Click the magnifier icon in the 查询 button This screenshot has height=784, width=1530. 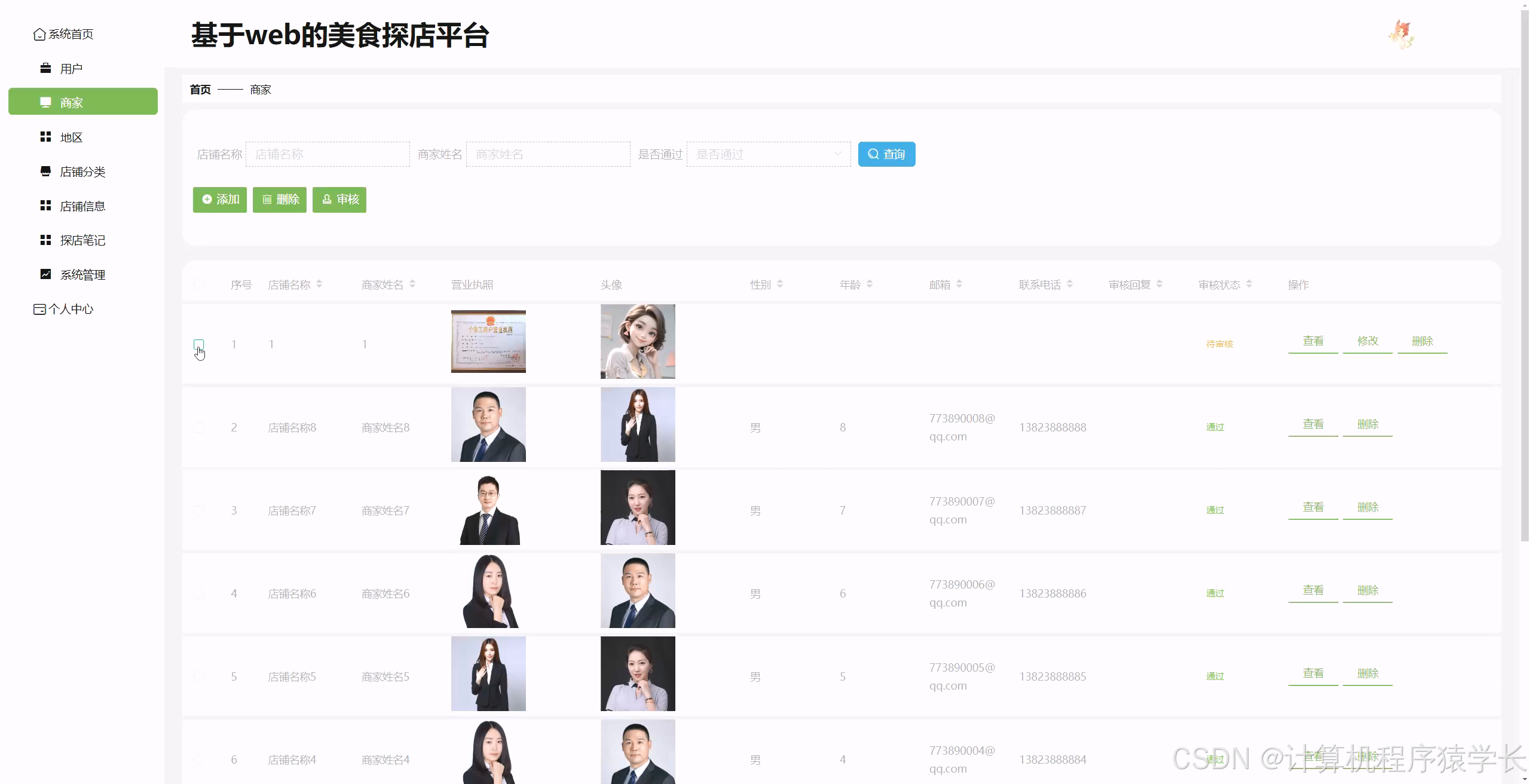click(x=873, y=154)
